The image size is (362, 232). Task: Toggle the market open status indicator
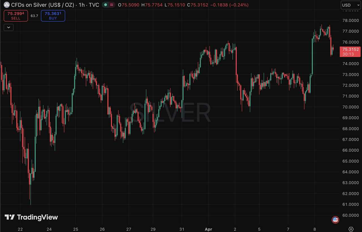click(105, 5)
